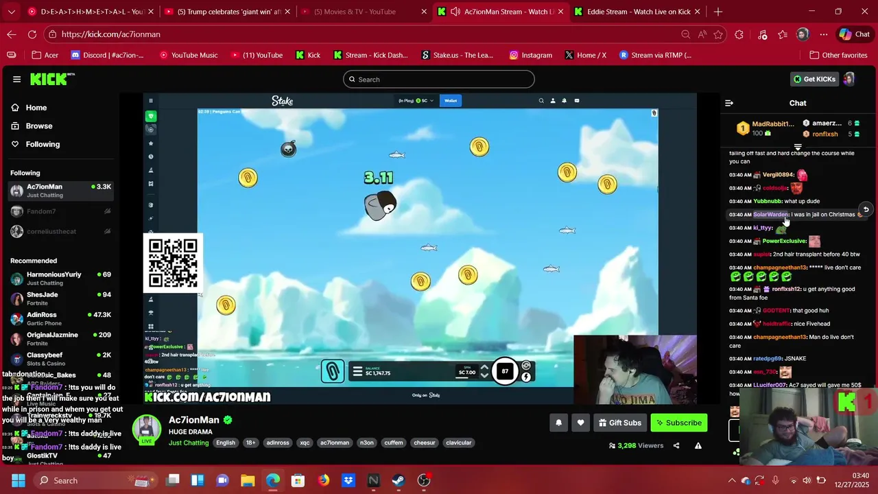Click the user avatar at top right
878x494 pixels.
pos(849,79)
